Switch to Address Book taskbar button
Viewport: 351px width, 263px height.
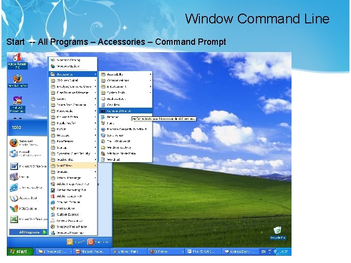point(240,252)
